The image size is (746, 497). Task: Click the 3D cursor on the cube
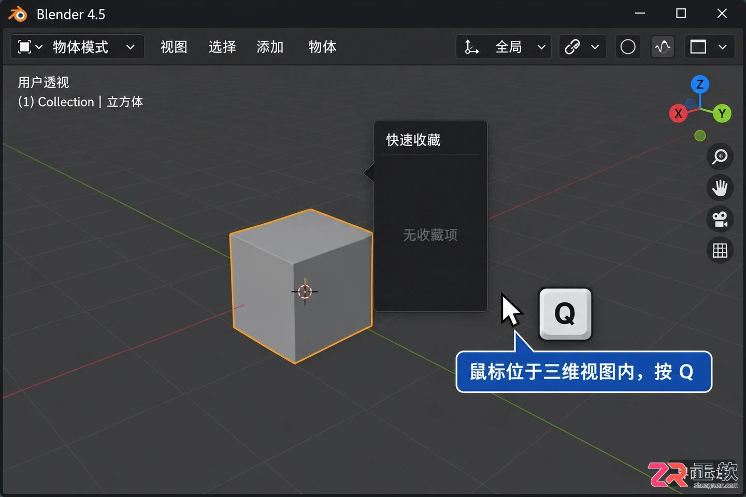point(305,291)
